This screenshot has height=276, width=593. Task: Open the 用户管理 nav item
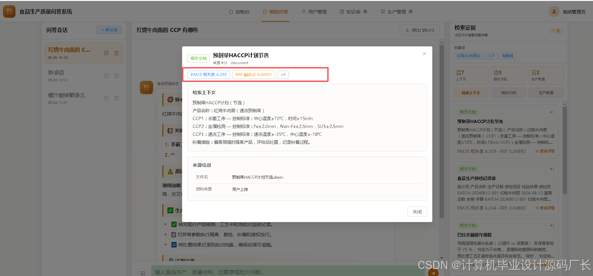coord(314,12)
